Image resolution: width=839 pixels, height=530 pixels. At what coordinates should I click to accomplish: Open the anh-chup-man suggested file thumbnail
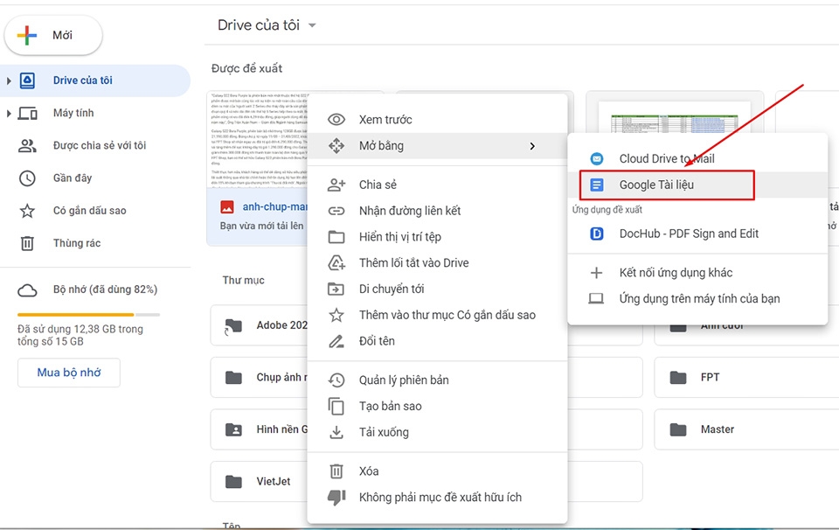coord(257,140)
